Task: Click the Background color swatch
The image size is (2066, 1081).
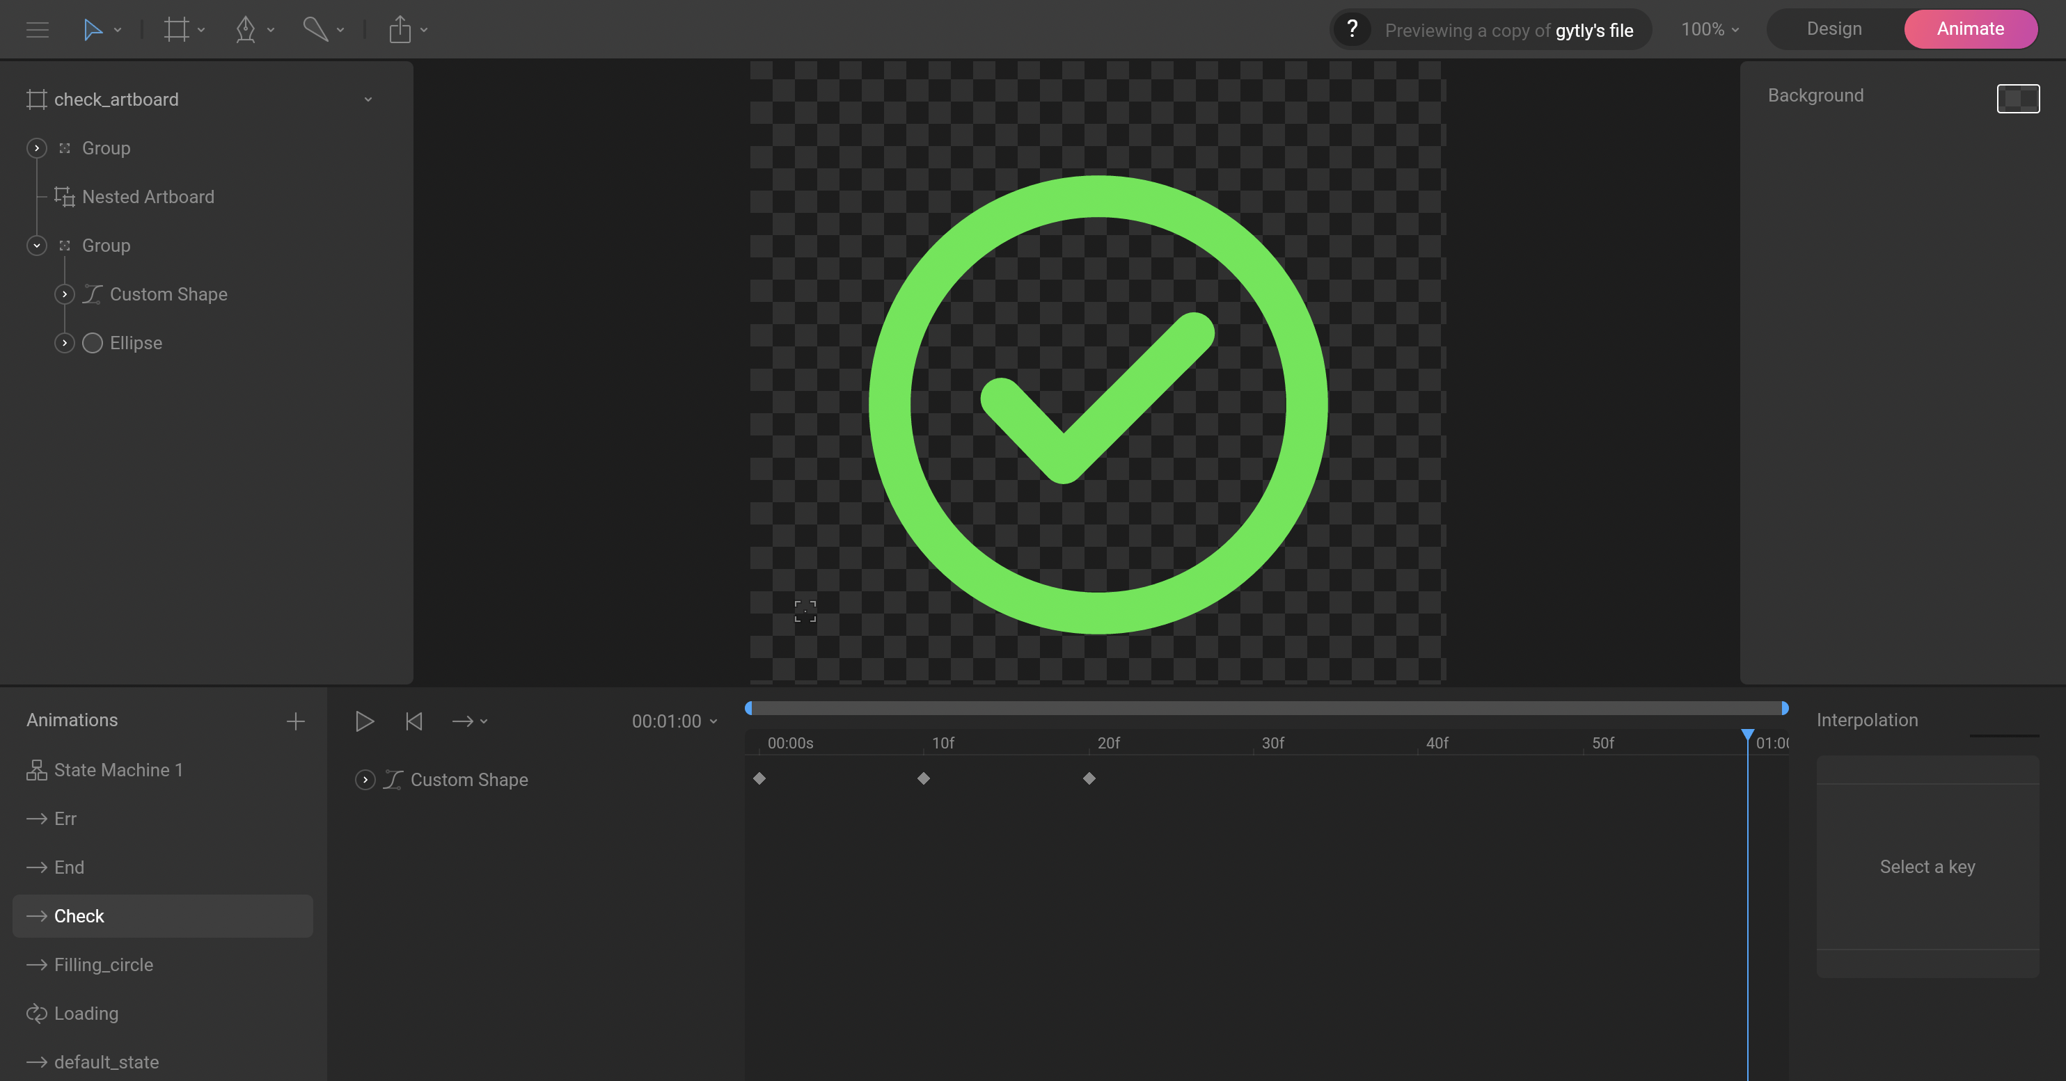Action: [2017, 99]
